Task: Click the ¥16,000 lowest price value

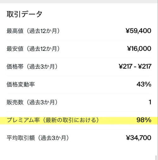Action: click(139, 49)
